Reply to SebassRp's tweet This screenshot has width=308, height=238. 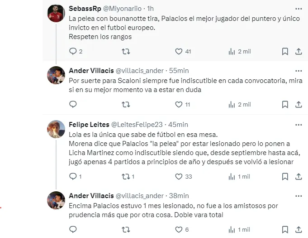pyautogui.click(x=73, y=52)
